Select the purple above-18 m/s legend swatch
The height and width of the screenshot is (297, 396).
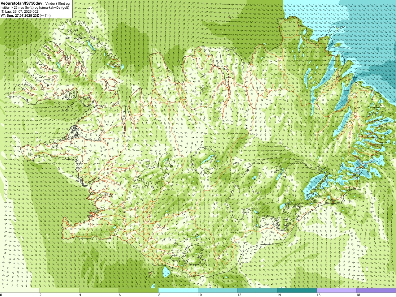376,291
